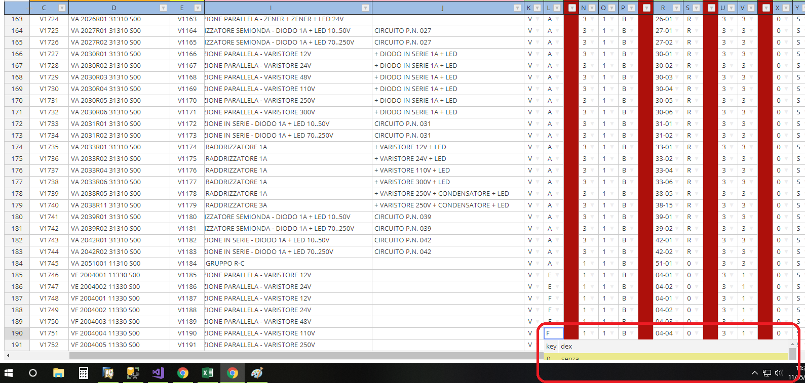
Task: Select row header 190
Action: 17,333
